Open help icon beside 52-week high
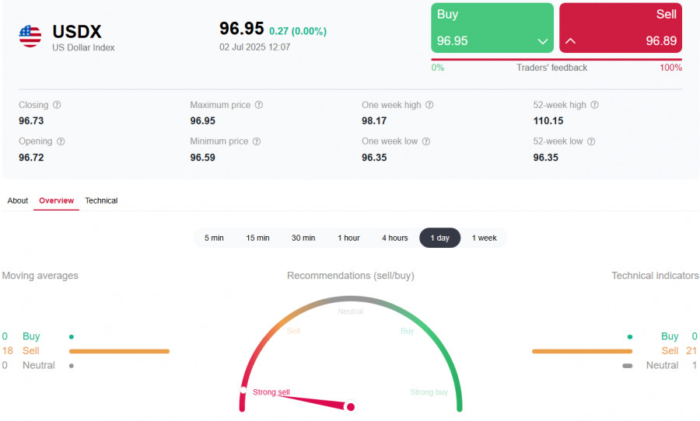The image size is (700, 421). pos(595,105)
